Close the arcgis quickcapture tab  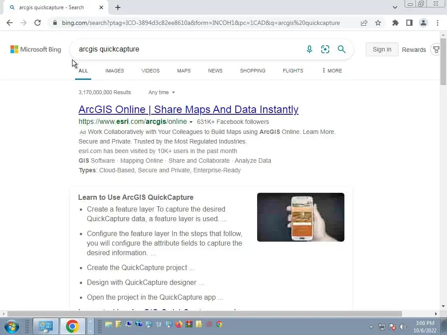[101, 8]
